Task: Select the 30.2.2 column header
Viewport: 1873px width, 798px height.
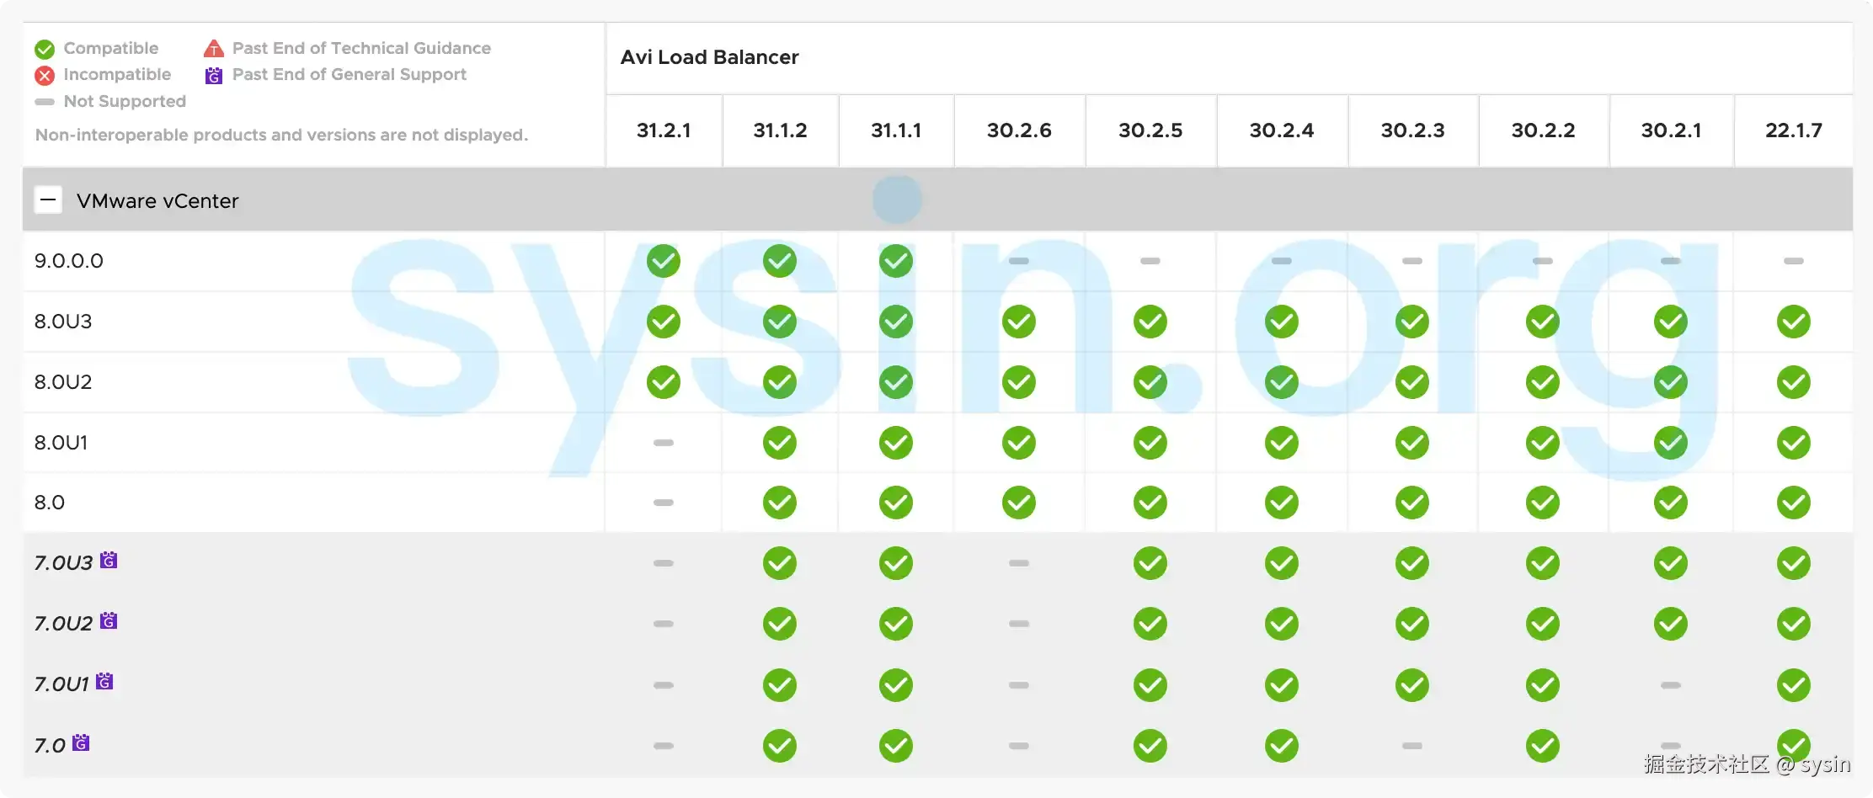Action: [x=1543, y=130]
